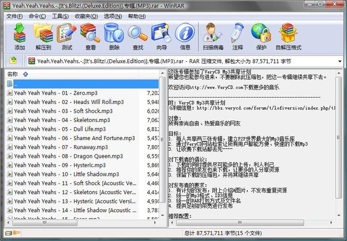Open the 命令(C) menu
Viewport: 347px width, 241px height.
[37, 16]
